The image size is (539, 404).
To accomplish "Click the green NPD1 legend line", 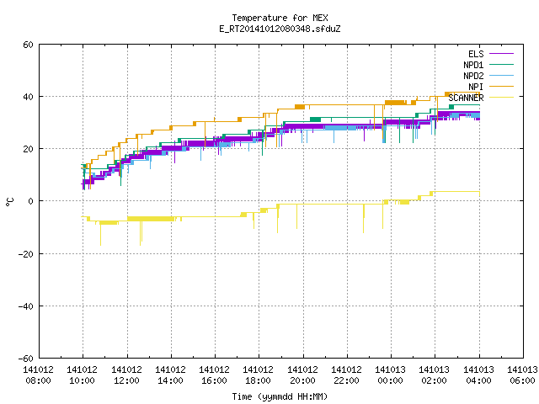I will [x=501, y=64].
